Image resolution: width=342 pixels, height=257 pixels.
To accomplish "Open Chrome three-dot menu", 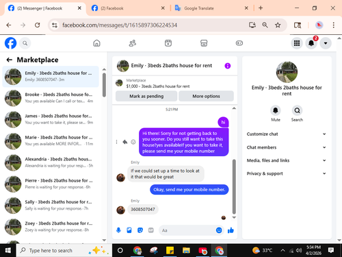I will pyautogui.click(x=333, y=25).
